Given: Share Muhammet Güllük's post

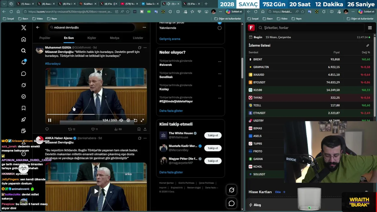Looking at the screenshot, I should [145, 129].
